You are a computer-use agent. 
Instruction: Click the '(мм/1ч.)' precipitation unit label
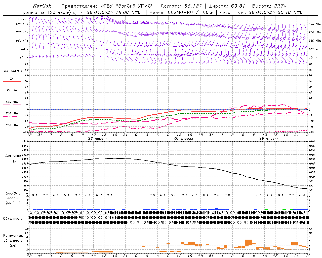click(x=13, y=203)
